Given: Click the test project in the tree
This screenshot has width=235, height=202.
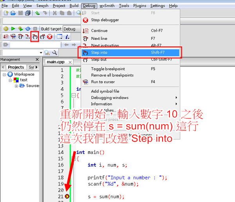Looking at the screenshot, I should (x=23, y=80).
